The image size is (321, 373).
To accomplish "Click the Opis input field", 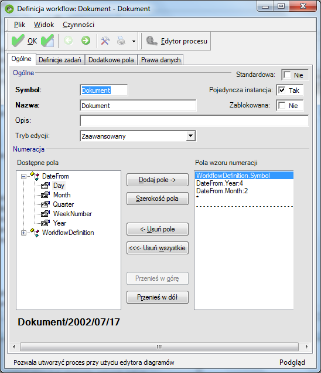I will click(x=194, y=120).
